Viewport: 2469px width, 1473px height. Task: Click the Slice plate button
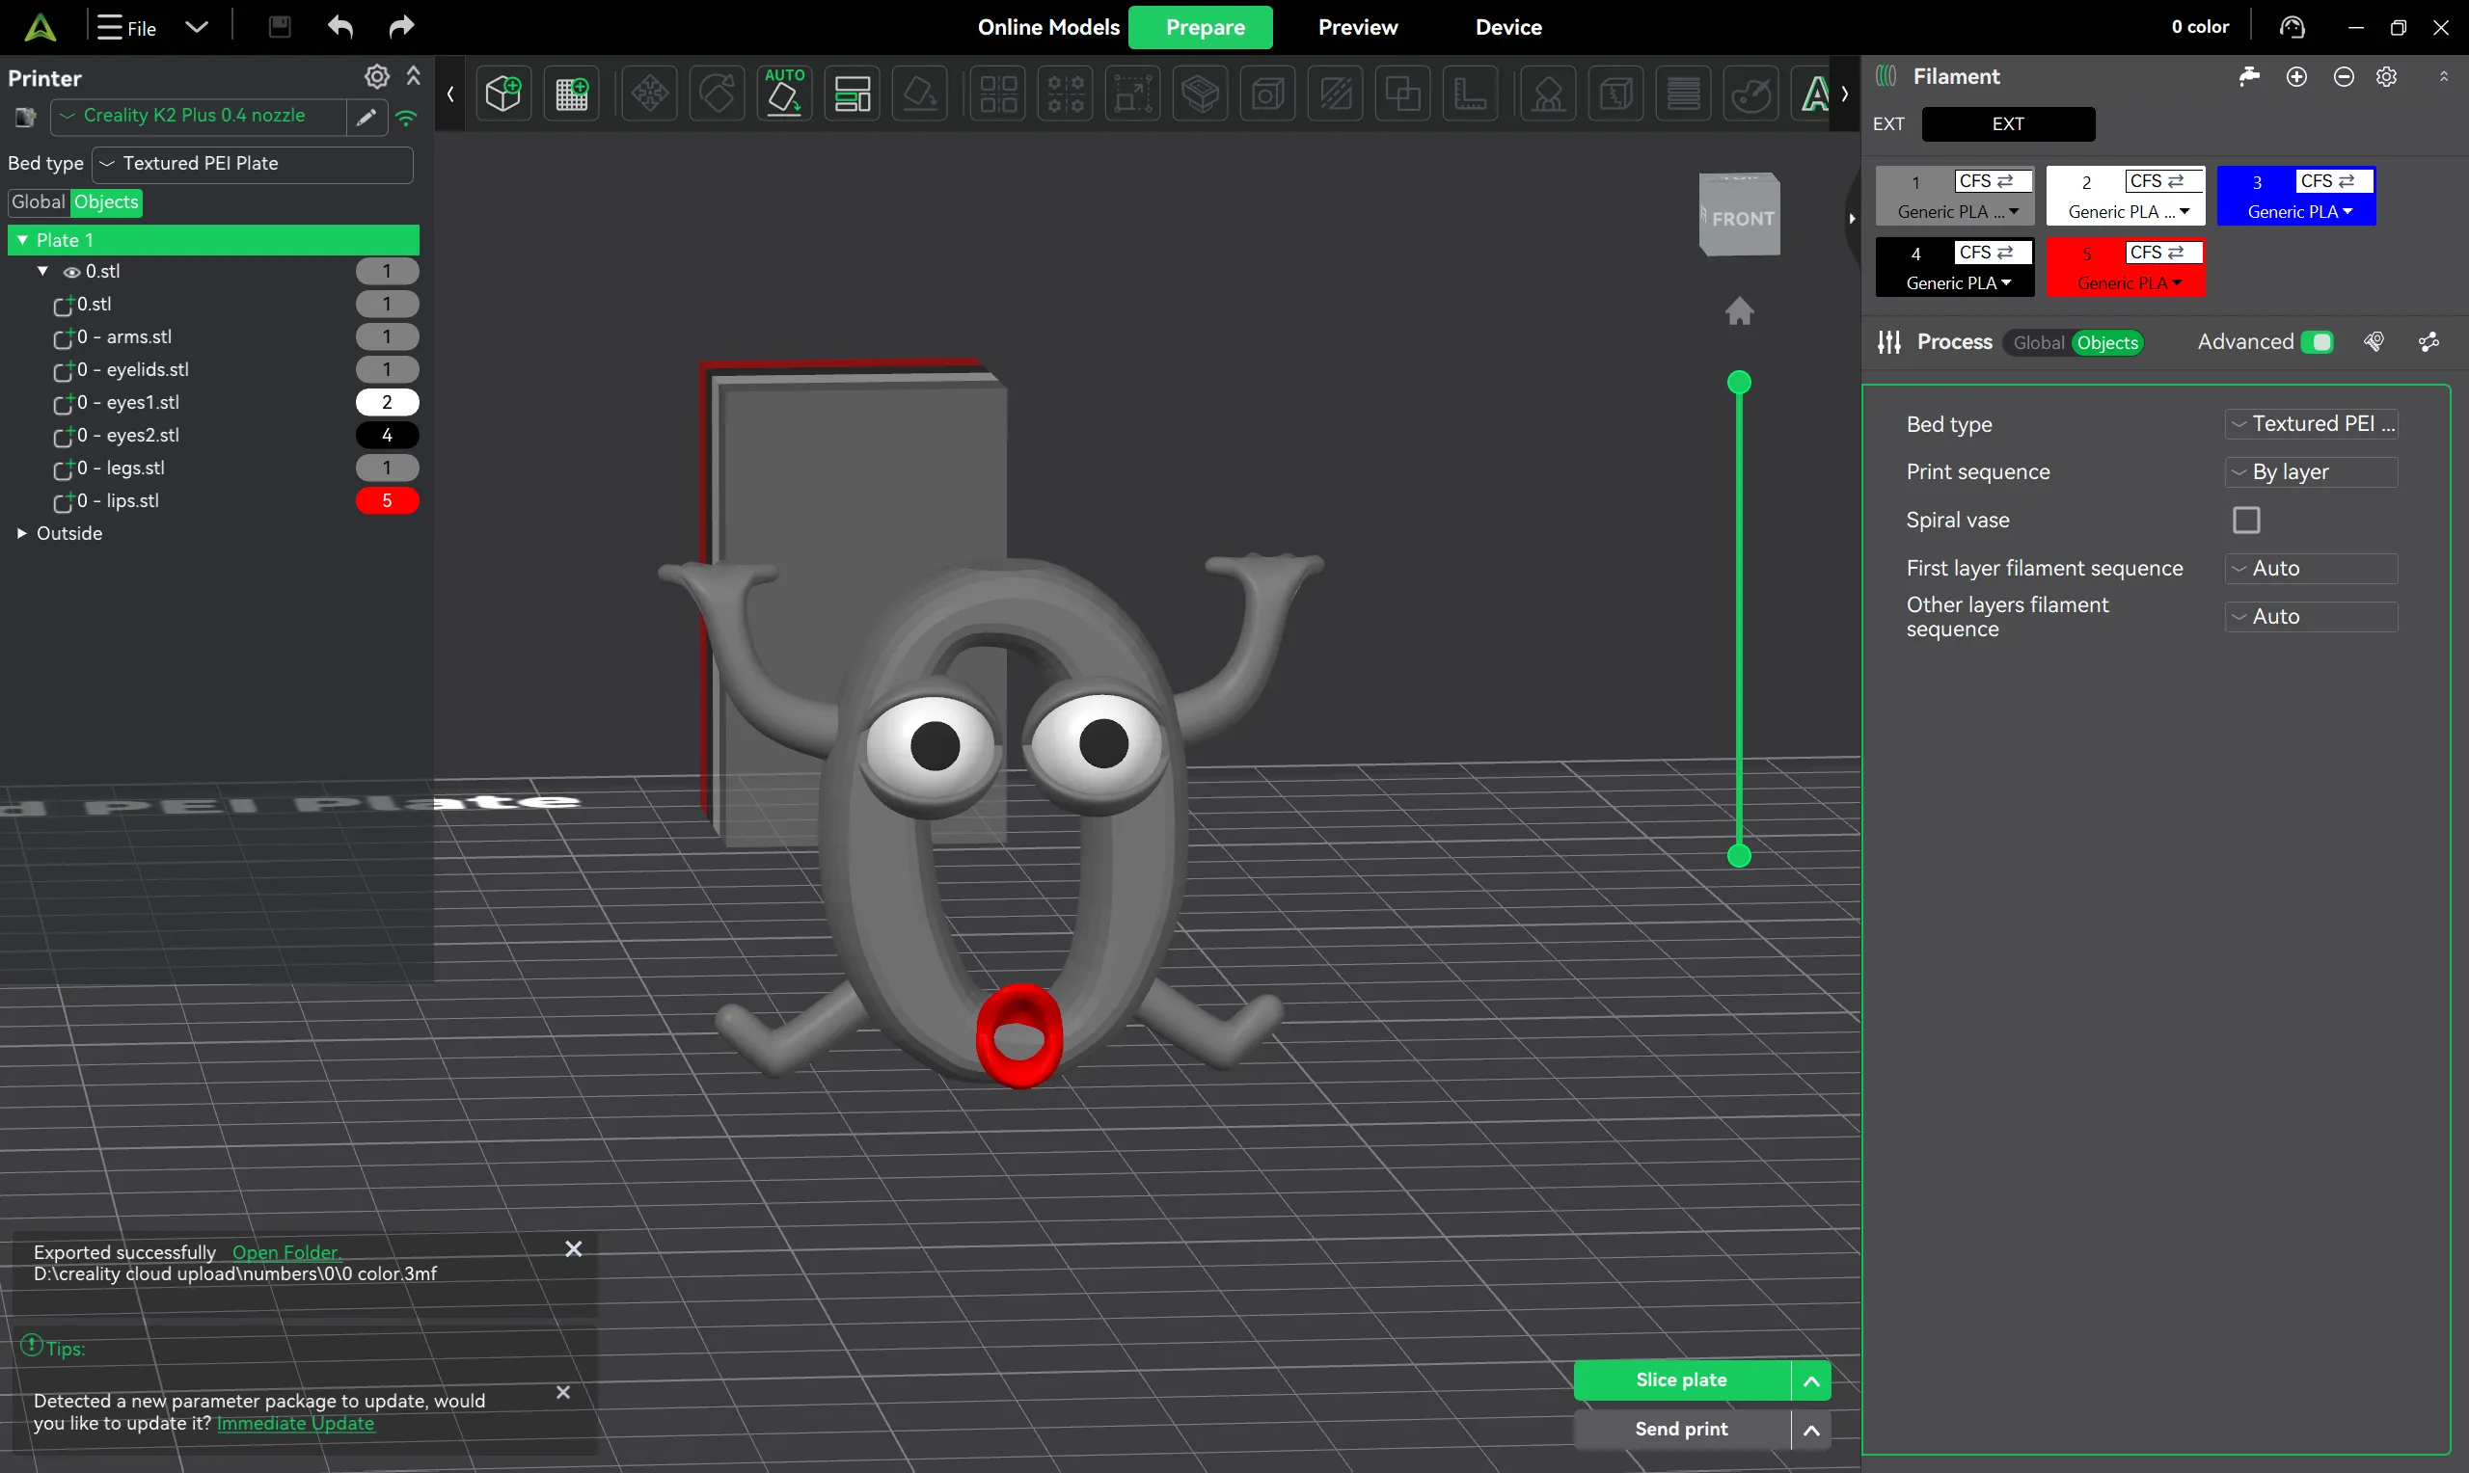click(x=1682, y=1379)
